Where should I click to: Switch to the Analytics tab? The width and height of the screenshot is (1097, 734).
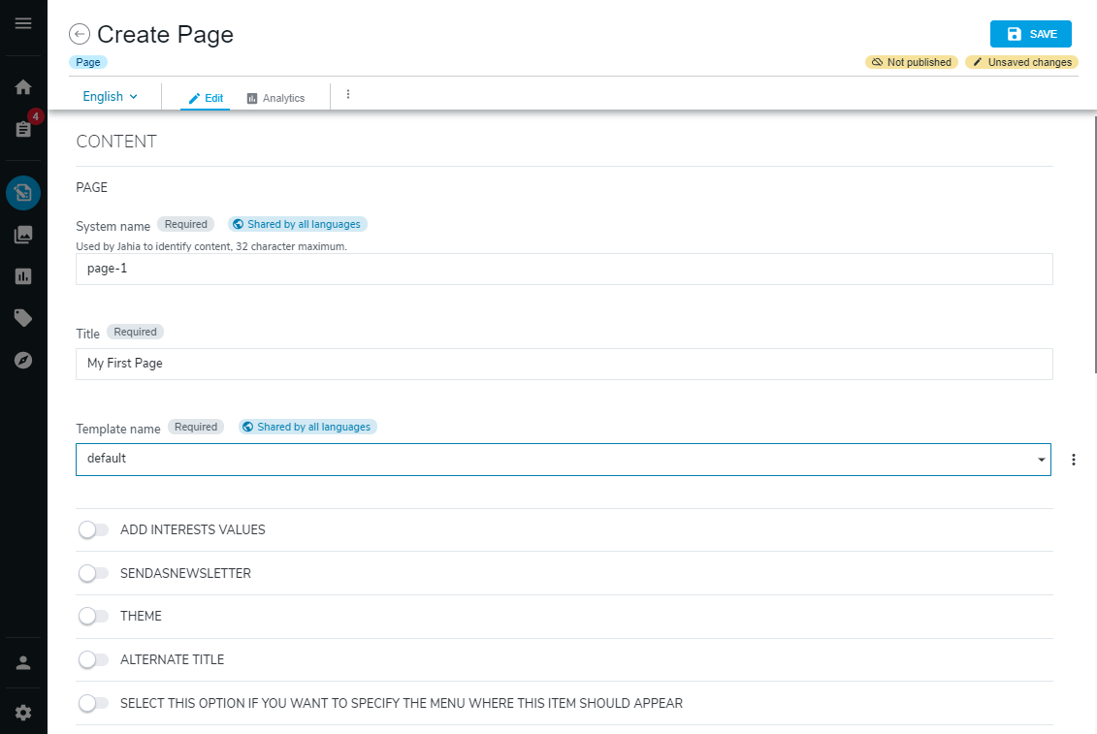pyautogui.click(x=276, y=97)
